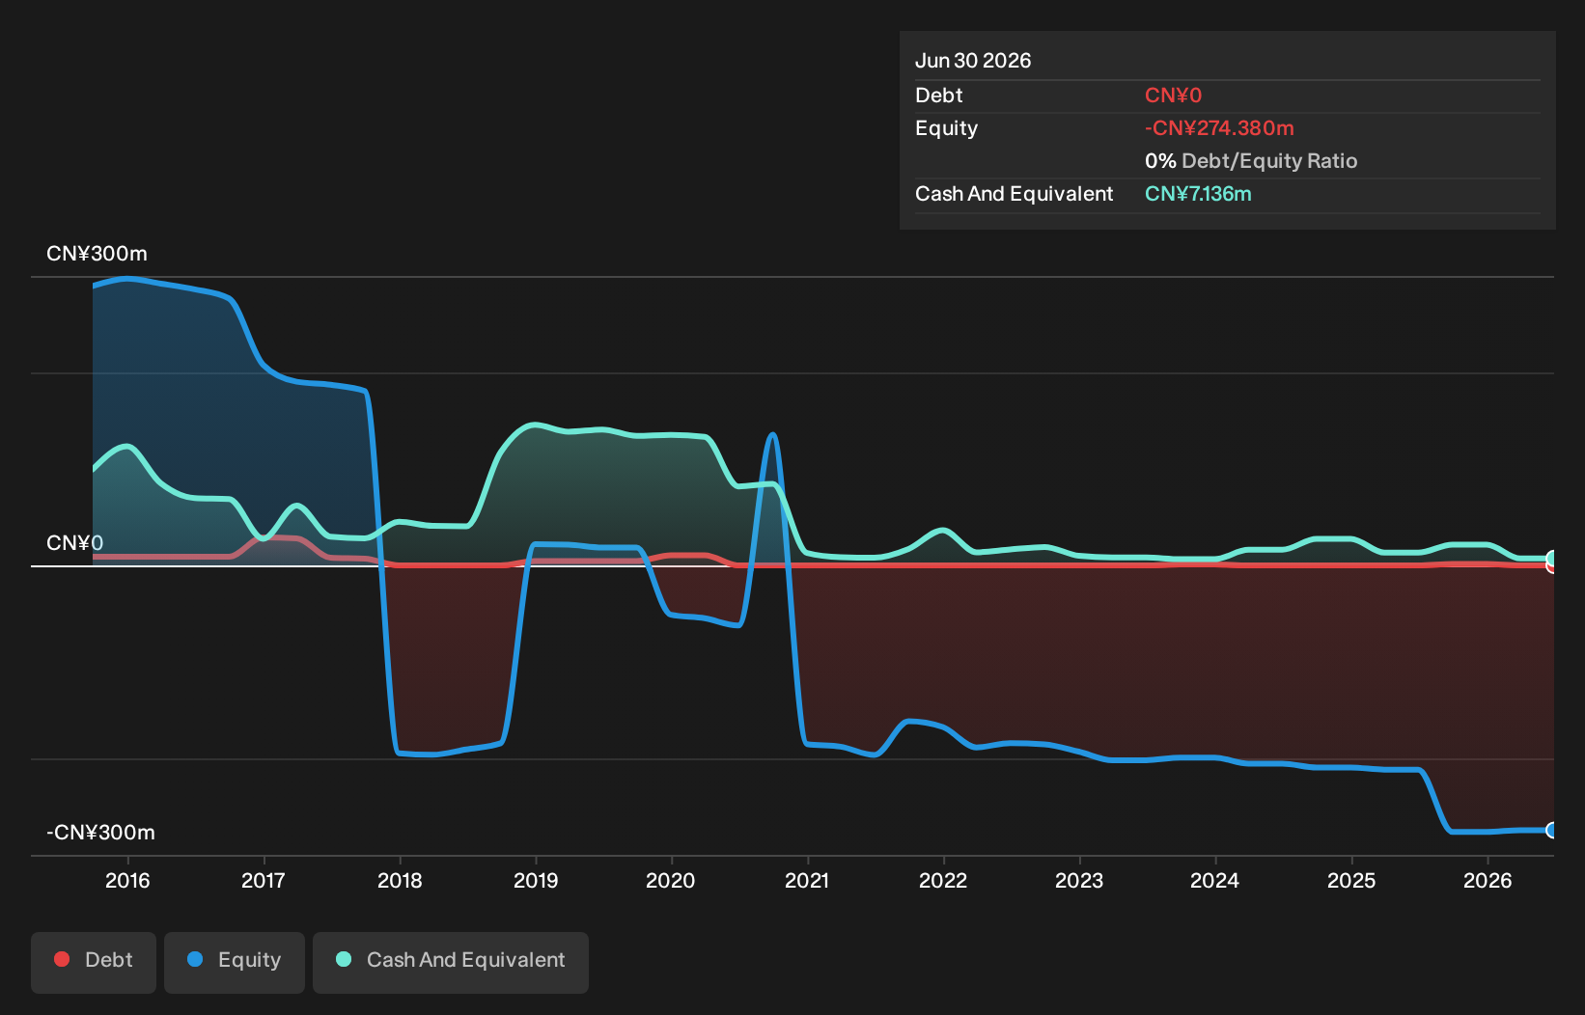Toggle Cash And Equivalent legend button

(451, 962)
